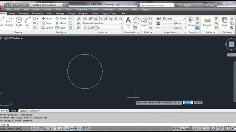Click the Undo arrow in the quick access toolbar
Image resolution: width=236 pixels, height=132 pixels.
point(17,5)
